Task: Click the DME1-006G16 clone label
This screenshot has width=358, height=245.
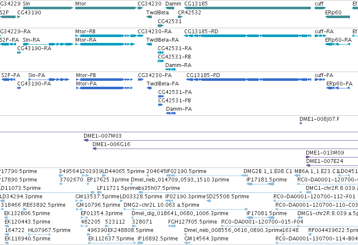Action: click(111, 144)
